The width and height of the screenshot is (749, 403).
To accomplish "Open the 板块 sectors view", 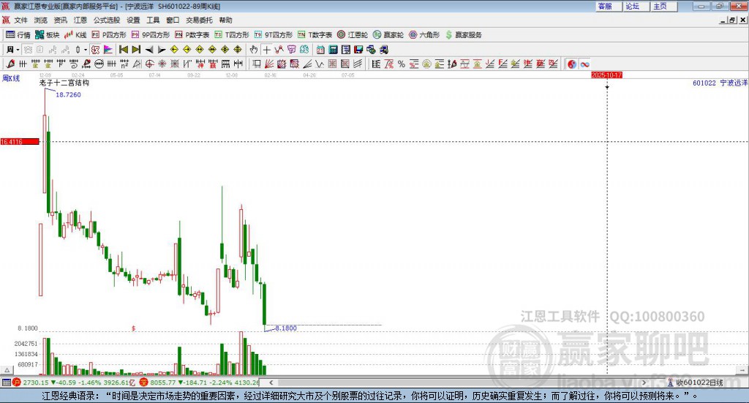I will tap(48, 35).
